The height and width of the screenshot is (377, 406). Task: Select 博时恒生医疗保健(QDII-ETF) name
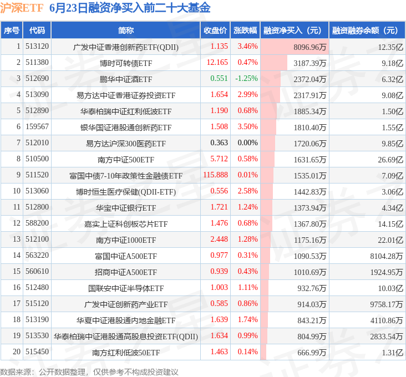tap(126, 192)
